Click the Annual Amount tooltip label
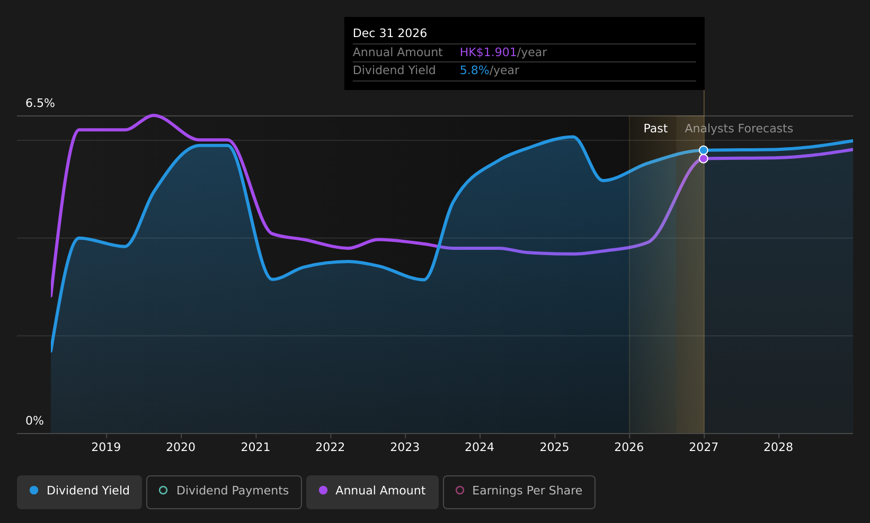The height and width of the screenshot is (523, 870). [x=397, y=52]
